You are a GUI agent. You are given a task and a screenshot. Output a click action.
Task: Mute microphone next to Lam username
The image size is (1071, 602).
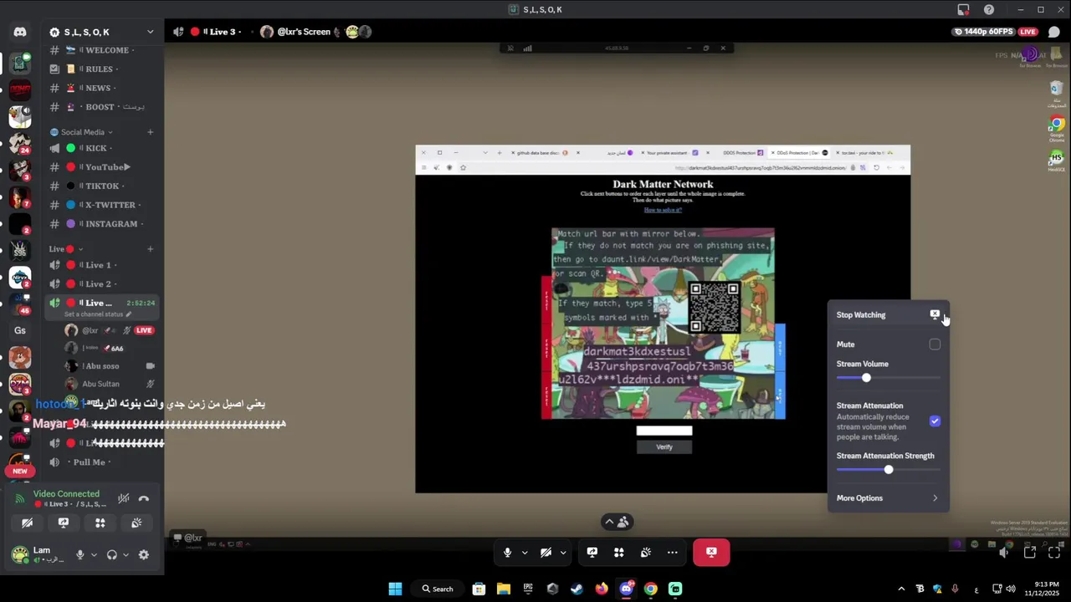point(80,554)
